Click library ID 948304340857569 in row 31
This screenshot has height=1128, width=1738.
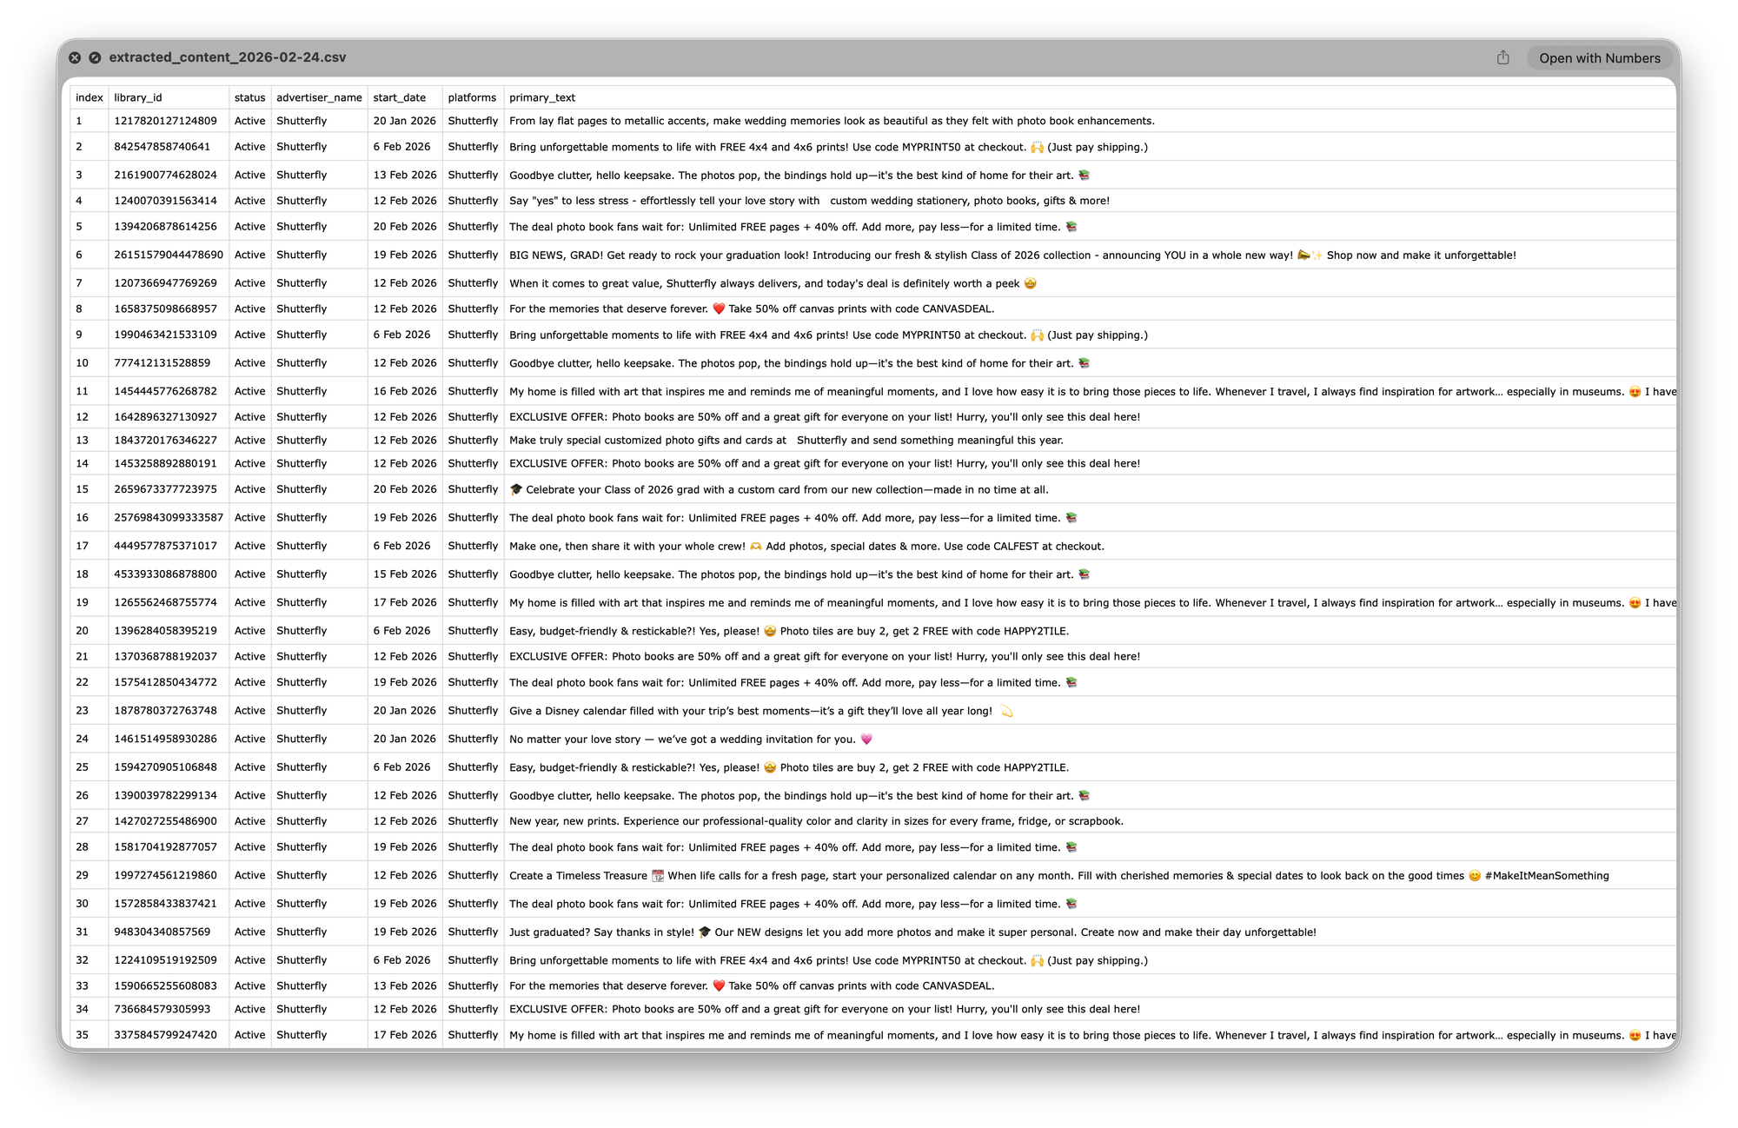162,932
